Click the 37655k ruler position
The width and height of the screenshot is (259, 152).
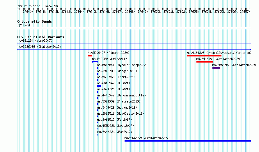tap(219, 12)
